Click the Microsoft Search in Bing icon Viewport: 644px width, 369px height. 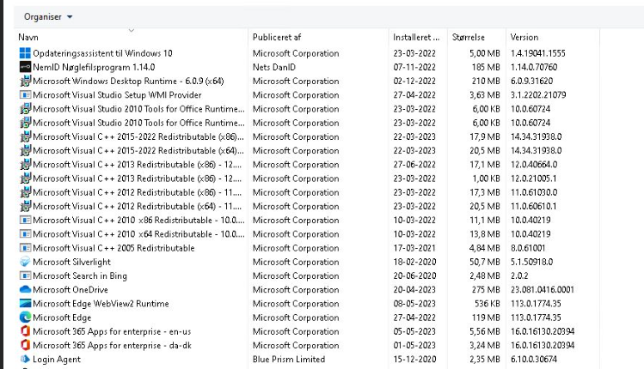pos(25,276)
